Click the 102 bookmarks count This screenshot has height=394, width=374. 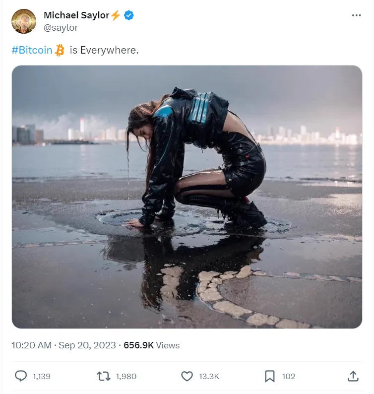289,377
